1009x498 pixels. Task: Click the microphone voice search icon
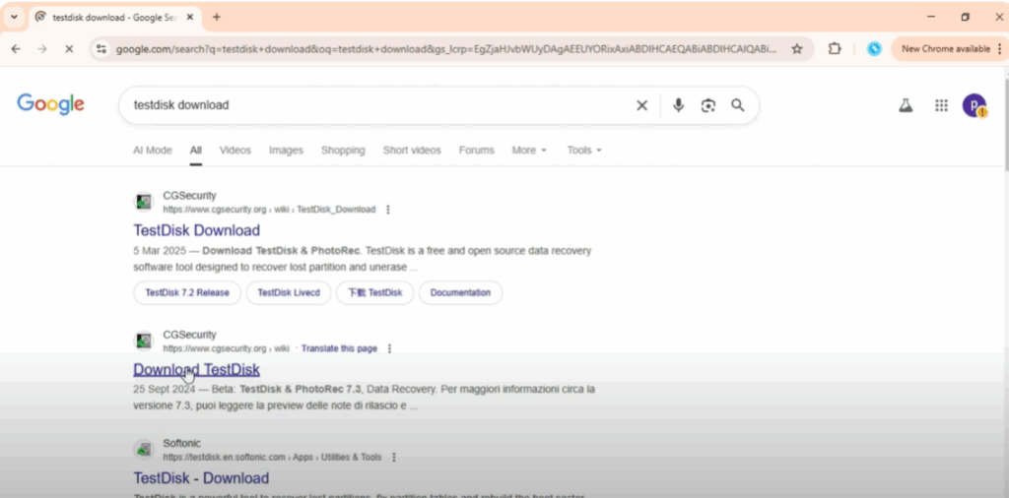[678, 105]
